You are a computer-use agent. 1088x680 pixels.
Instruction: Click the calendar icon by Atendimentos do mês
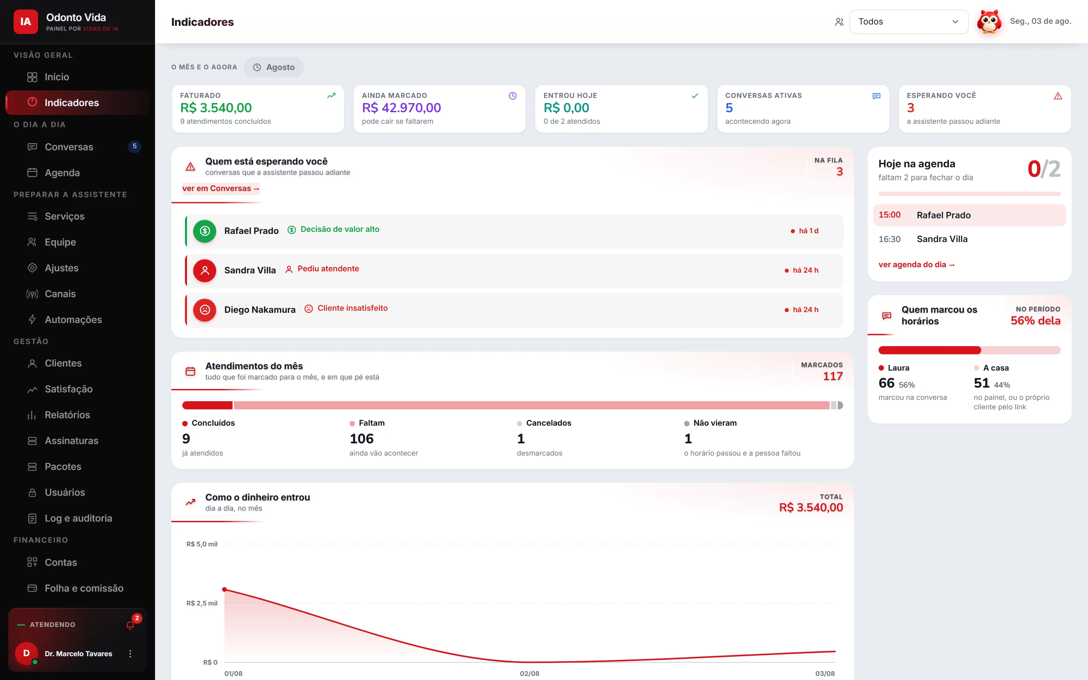190,371
